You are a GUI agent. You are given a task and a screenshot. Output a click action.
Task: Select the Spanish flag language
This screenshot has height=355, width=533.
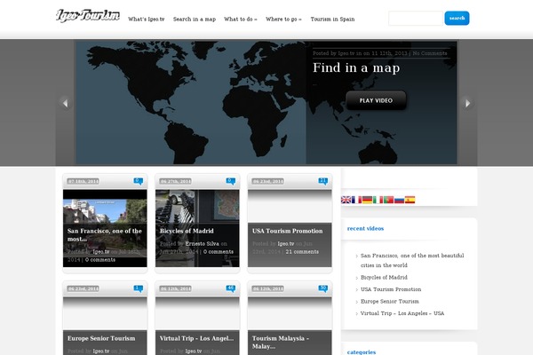pos(410,200)
